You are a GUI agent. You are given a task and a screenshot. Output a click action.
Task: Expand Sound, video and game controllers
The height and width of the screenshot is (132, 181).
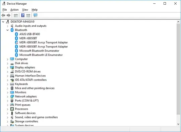pyautogui.click(x=7, y=117)
